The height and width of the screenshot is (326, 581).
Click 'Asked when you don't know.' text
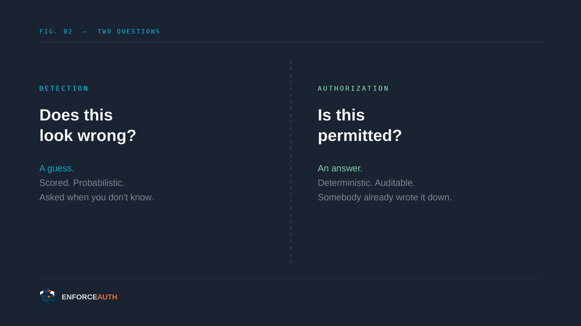[x=96, y=197]
